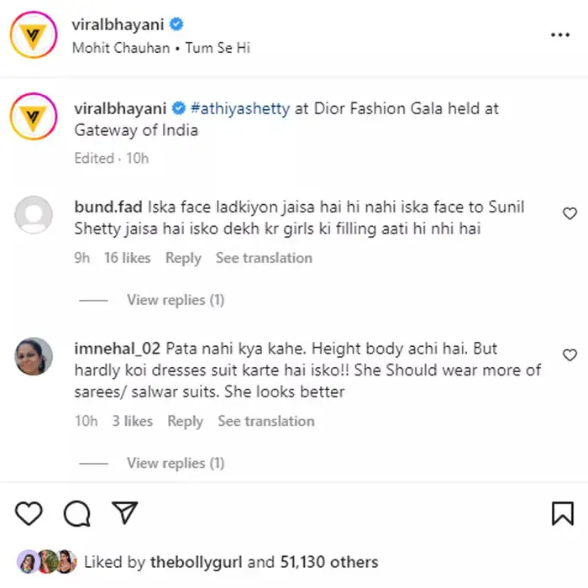The height and width of the screenshot is (588, 588).
Task: Expand View replies under bund.fad's comment
Action: 175,300
